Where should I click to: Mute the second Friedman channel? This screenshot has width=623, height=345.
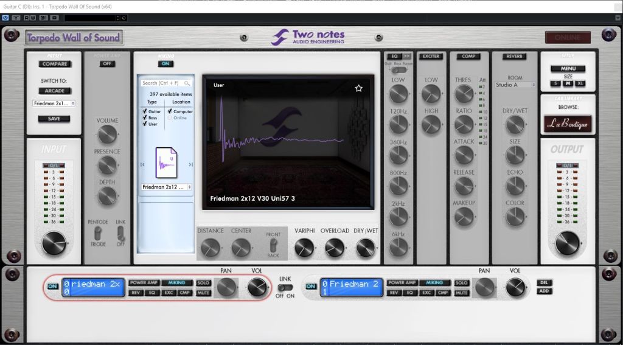coord(461,293)
